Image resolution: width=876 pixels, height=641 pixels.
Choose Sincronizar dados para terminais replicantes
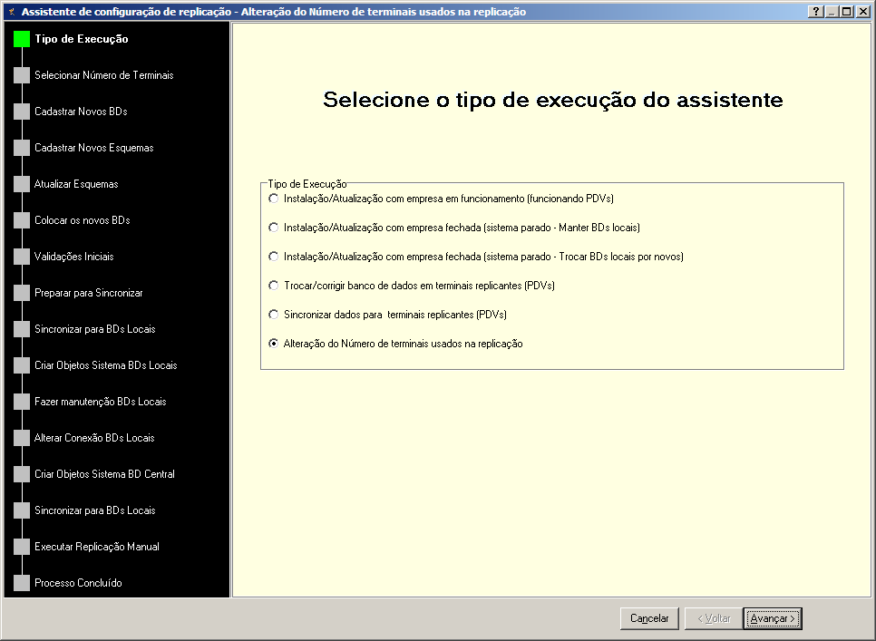coord(274,315)
